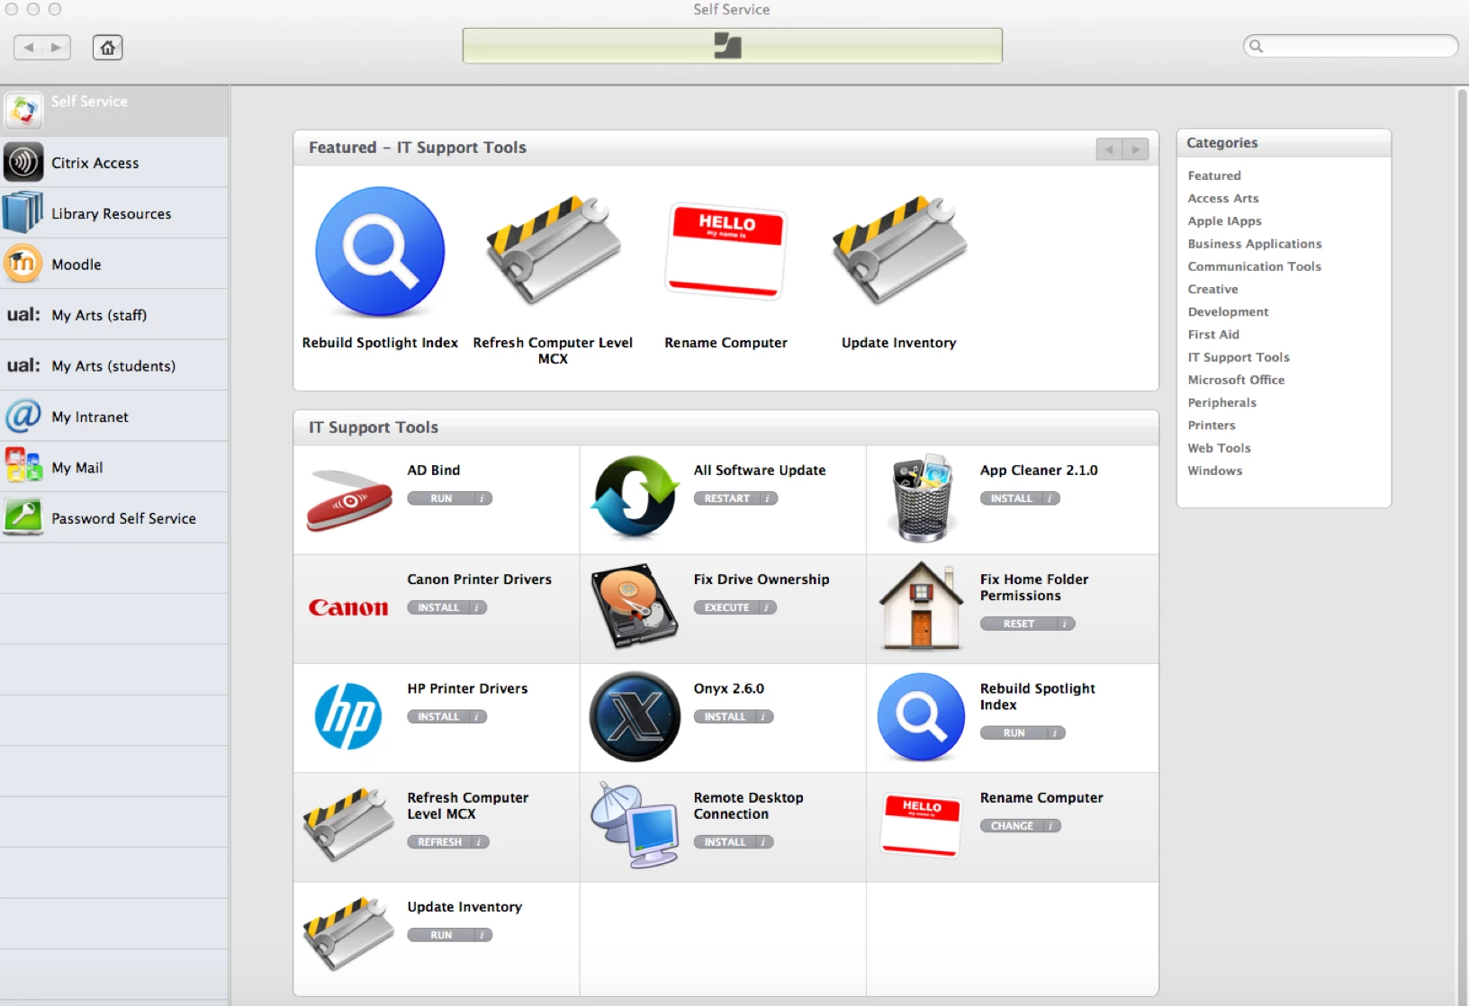This screenshot has height=1006, width=1469.
Task: Click Fix Home Folder Permissions house icon
Action: coord(922,606)
